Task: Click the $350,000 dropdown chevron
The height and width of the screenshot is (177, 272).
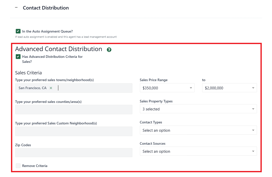Action: click(191, 88)
